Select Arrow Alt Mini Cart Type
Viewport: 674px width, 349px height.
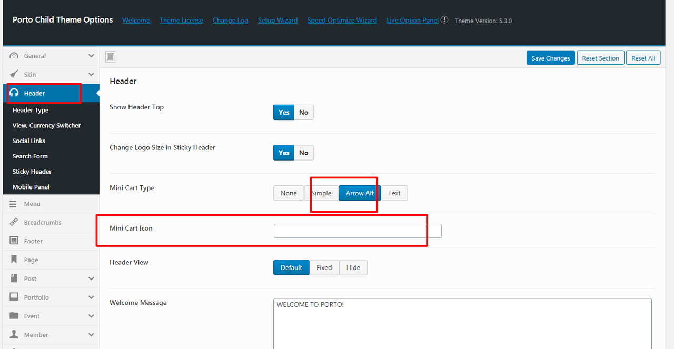pyautogui.click(x=360, y=193)
